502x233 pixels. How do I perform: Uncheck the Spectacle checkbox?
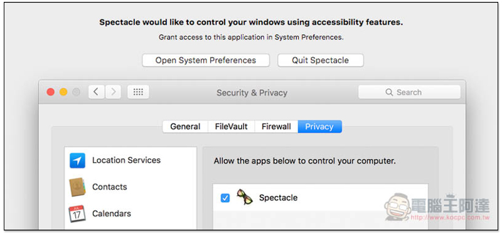click(x=225, y=198)
